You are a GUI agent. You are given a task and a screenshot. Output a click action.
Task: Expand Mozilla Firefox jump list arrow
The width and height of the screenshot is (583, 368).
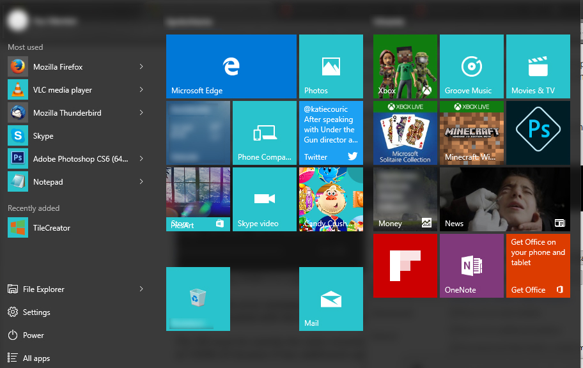pos(141,66)
